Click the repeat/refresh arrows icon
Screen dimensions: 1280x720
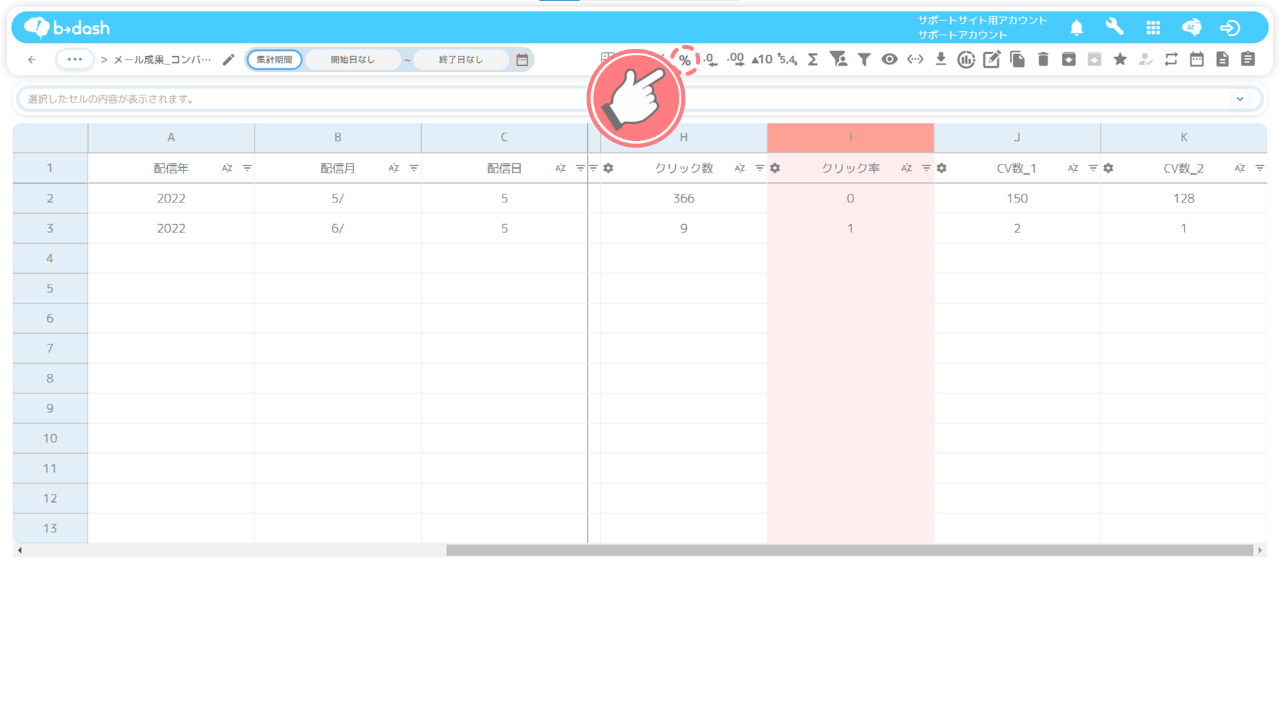(1171, 60)
